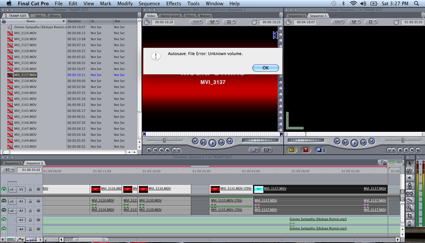Activate the Selection arrow tool

coord(410,163)
